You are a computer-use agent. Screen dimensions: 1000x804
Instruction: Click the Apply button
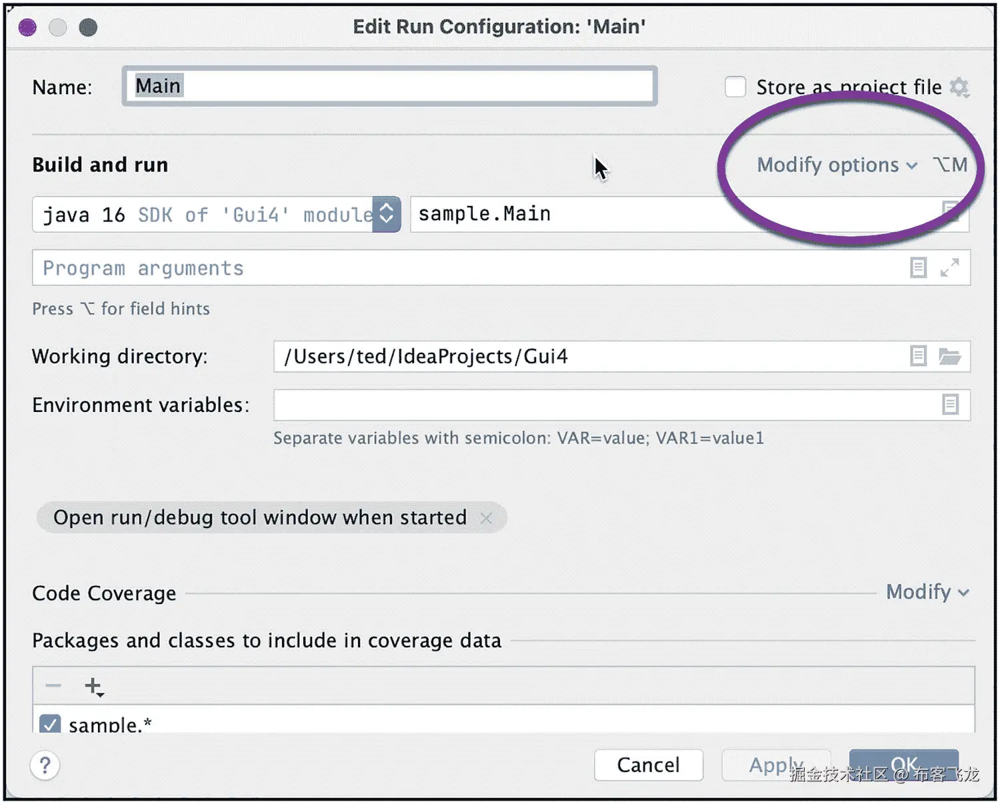(x=777, y=765)
